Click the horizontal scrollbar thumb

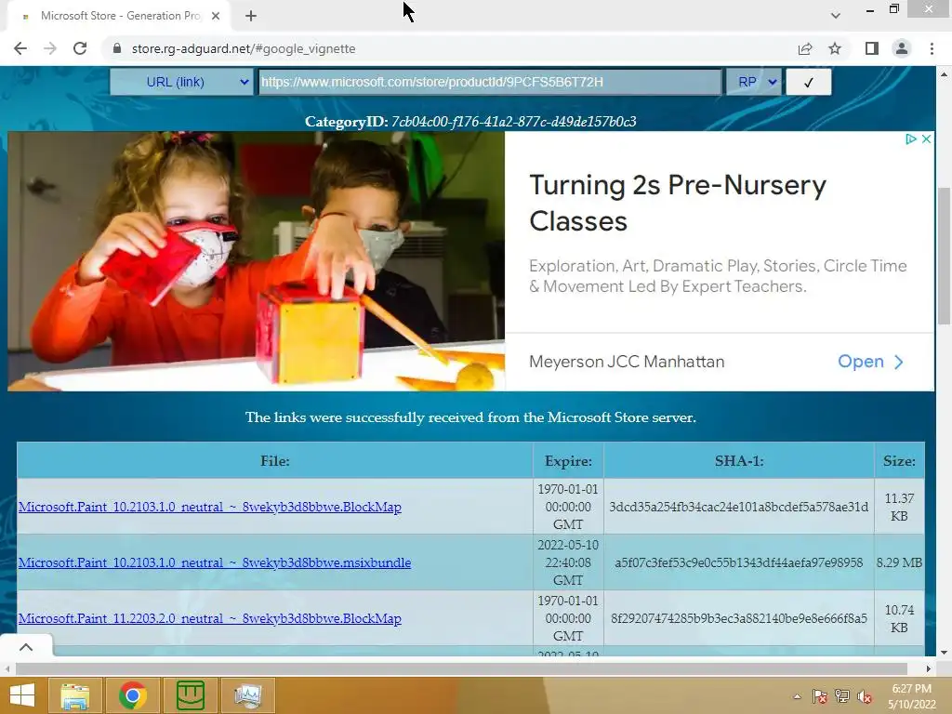461,668
